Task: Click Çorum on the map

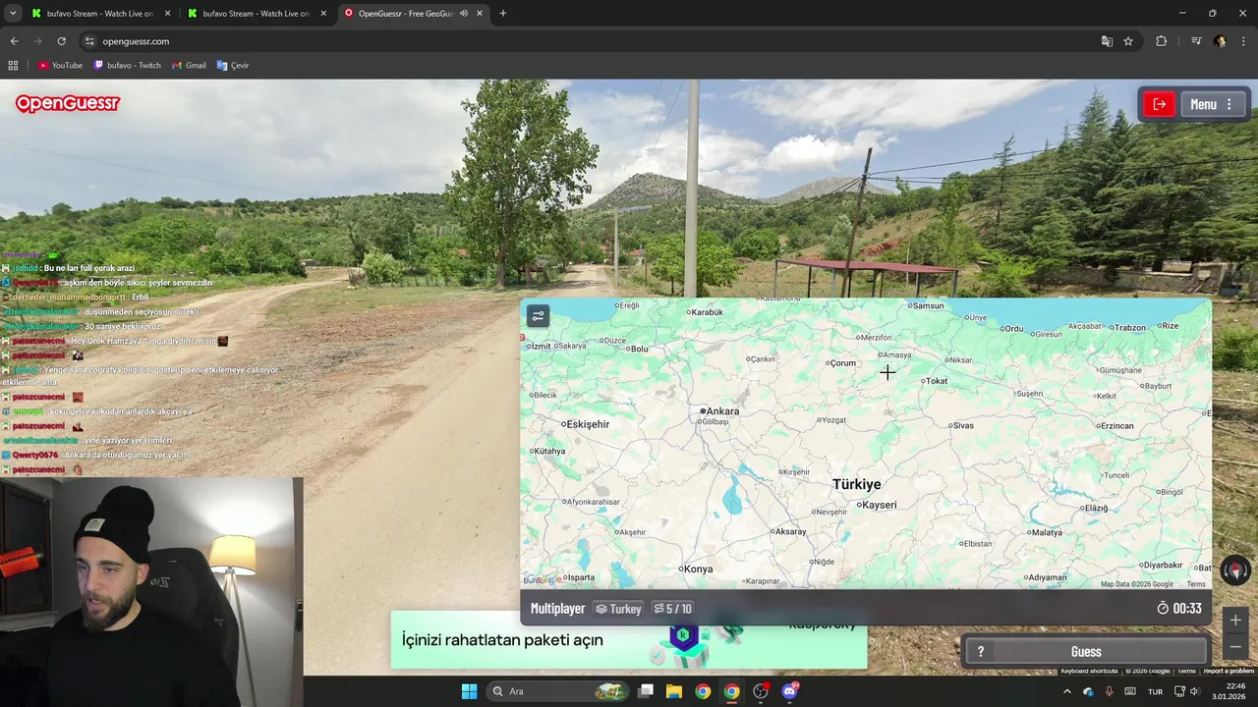Action: pos(841,362)
